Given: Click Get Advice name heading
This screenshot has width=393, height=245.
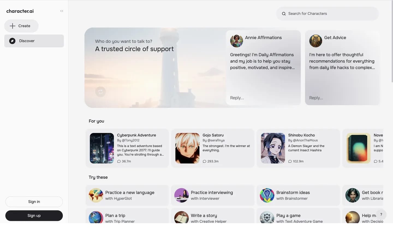Looking at the screenshot, I should tap(335, 38).
